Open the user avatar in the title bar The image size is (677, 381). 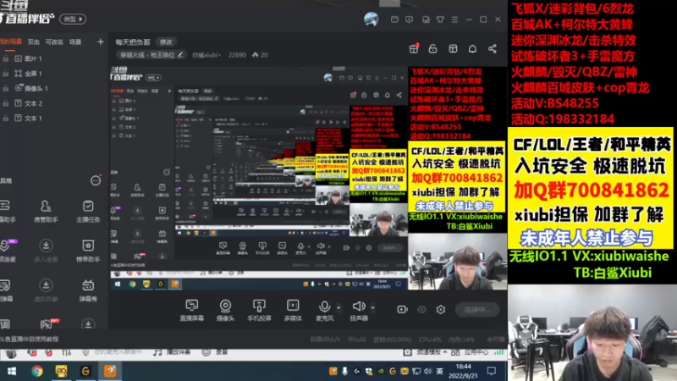[372, 19]
